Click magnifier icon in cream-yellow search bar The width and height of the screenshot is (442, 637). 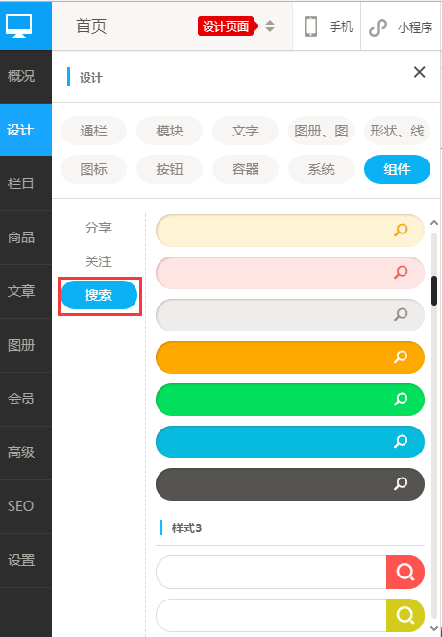point(401,230)
